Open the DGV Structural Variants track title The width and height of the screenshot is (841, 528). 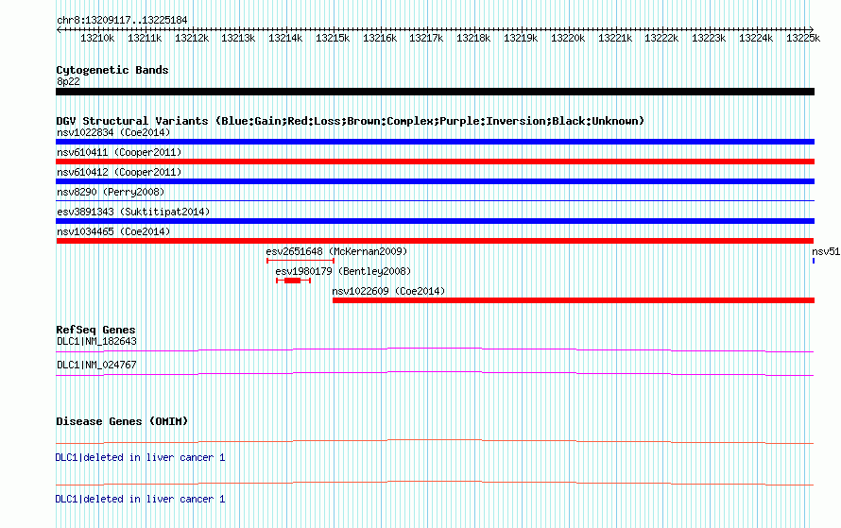coord(350,121)
